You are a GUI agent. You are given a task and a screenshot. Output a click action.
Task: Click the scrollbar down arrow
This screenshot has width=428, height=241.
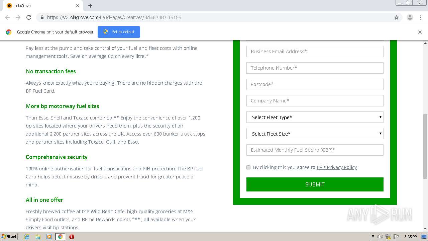pyautogui.click(x=425, y=229)
